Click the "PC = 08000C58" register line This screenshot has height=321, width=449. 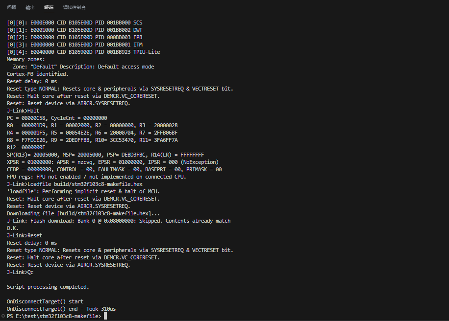point(57,118)
